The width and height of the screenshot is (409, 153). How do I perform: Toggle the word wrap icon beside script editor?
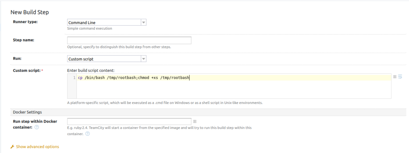pos(400,77)
